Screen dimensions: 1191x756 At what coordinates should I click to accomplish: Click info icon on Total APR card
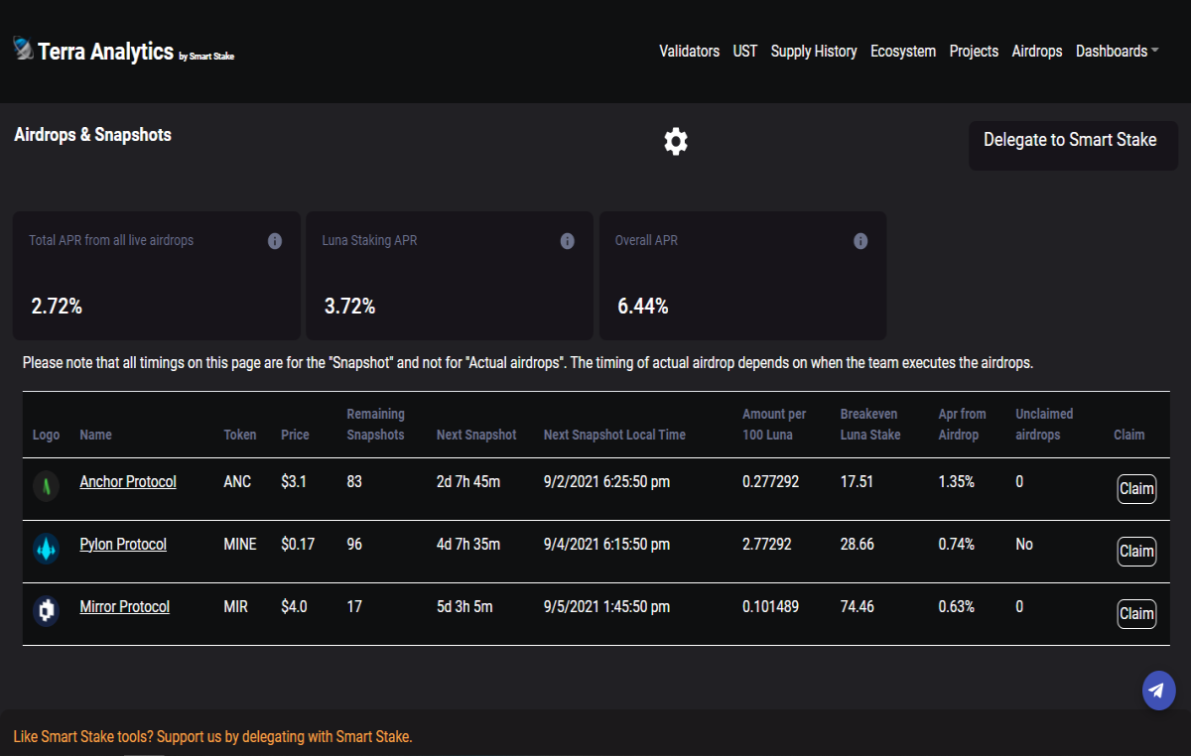275,241
